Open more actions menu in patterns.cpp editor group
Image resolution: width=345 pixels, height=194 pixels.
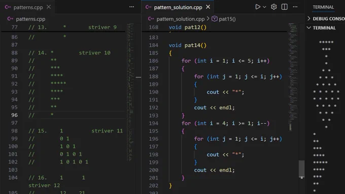click(x=131, y=7)
